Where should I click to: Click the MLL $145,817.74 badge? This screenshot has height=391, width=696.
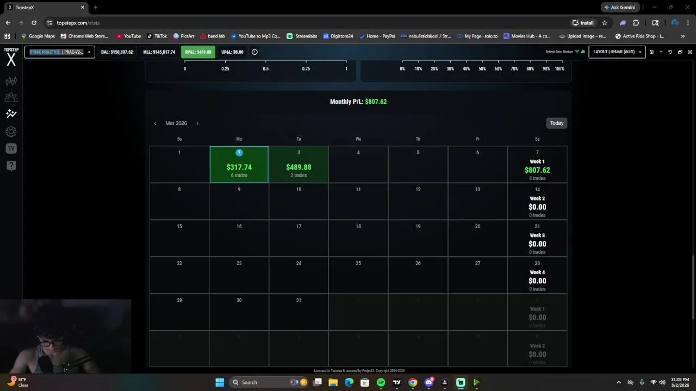159,52
